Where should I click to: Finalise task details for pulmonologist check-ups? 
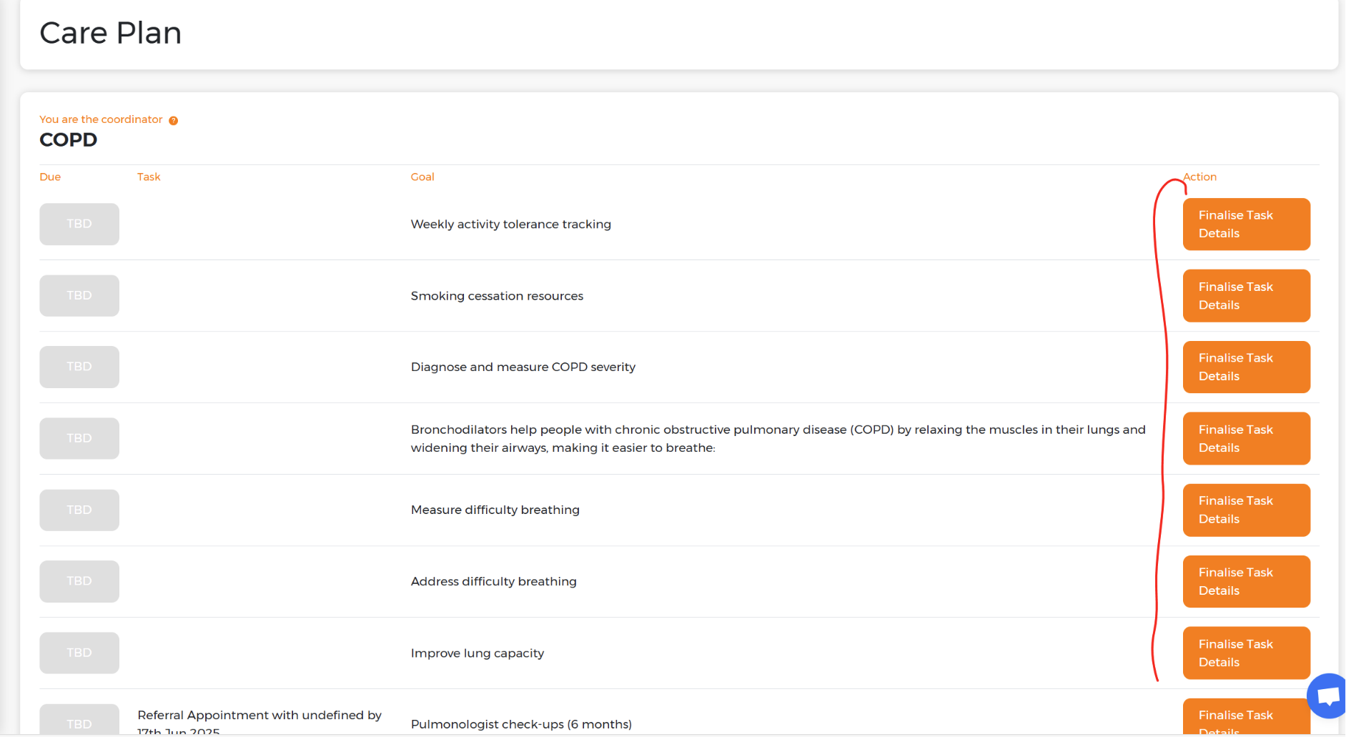coord(1245,718)
